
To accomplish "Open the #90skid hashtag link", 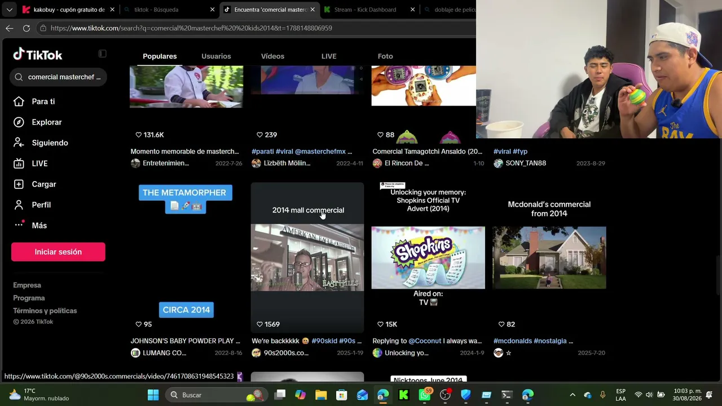I will click(324, 341).
